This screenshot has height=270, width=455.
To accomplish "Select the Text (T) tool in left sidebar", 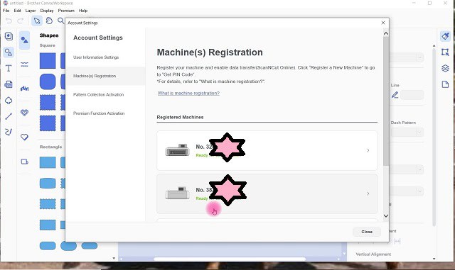I will 9,68.
